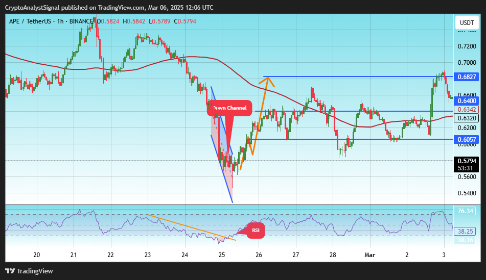Click date 24 on the time axis
The width and height of the screenshot is (486, 280).
(x=184, y=255)
